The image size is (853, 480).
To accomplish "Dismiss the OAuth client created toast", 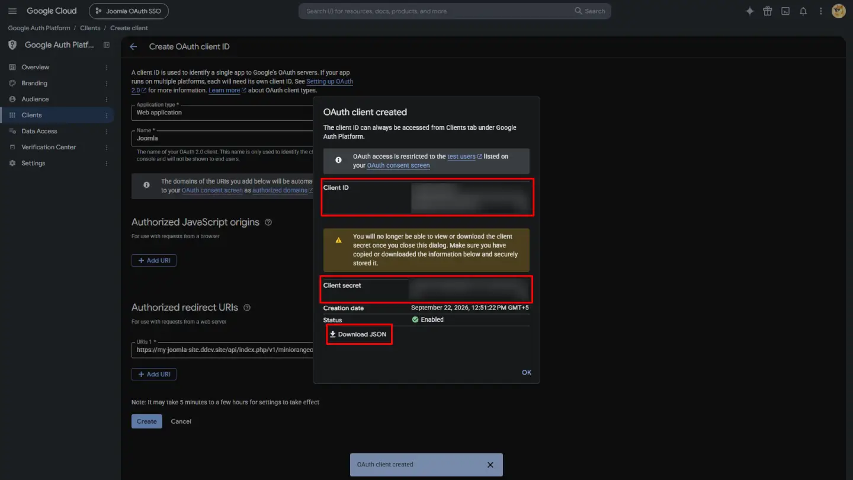I will [490, 465].
